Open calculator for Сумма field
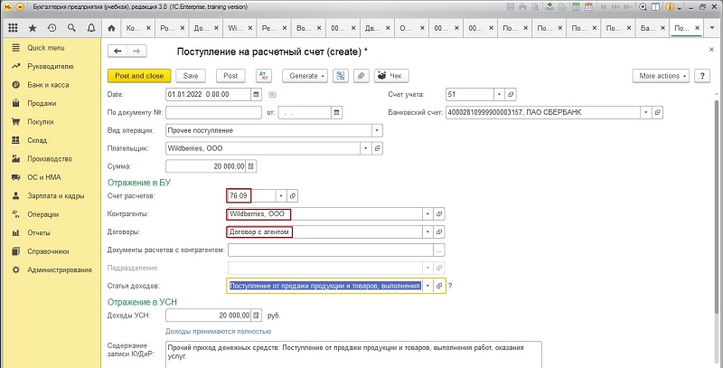The width and height of the screenshot is (723, 368). point(251,166)
